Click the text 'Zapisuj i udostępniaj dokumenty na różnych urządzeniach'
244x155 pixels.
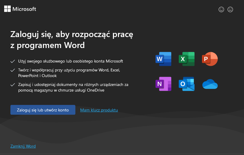(71, 84)
